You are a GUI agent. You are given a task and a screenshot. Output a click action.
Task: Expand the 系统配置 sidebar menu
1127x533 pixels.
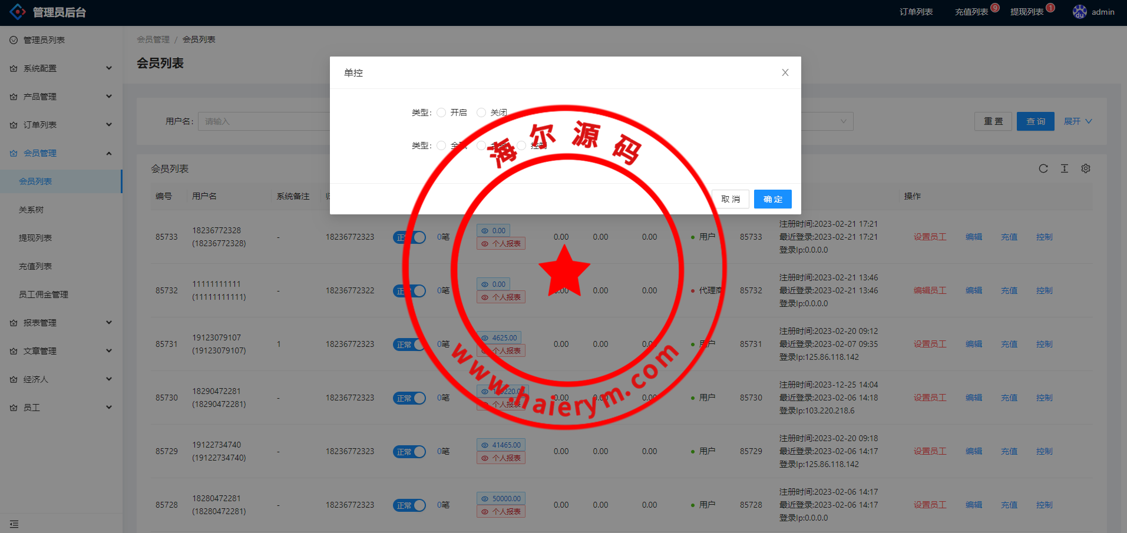[41, 68]
